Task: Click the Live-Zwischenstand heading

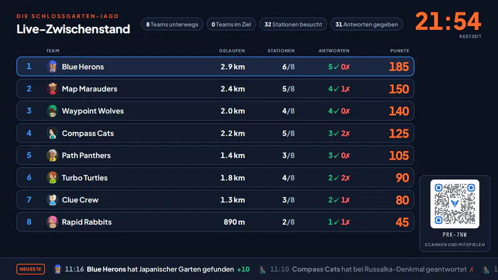Action: click(x=73, y=29)
